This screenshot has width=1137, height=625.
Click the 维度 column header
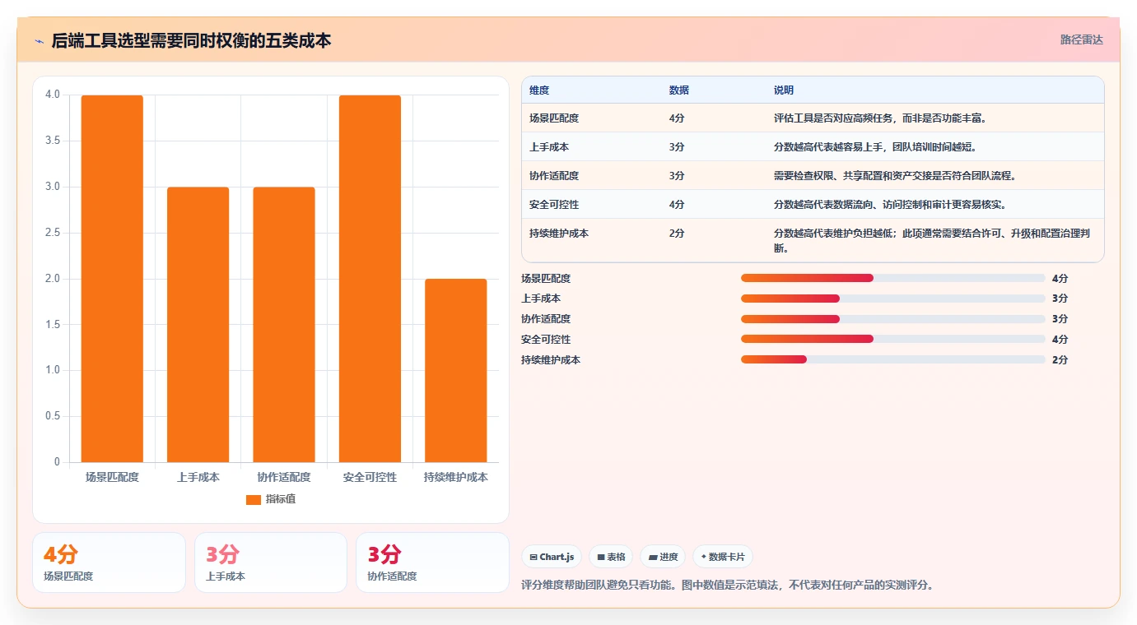tap(539, 90)
